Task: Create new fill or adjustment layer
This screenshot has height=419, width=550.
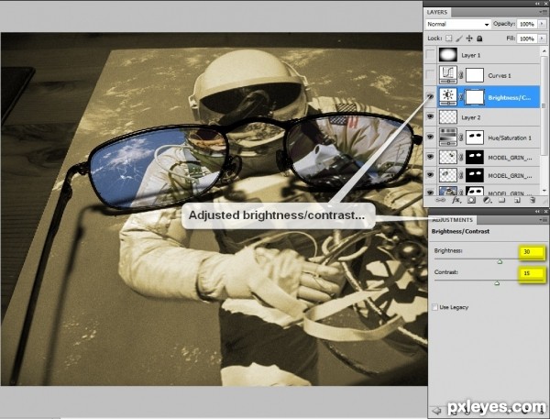Action: click(x=487, y=200)
